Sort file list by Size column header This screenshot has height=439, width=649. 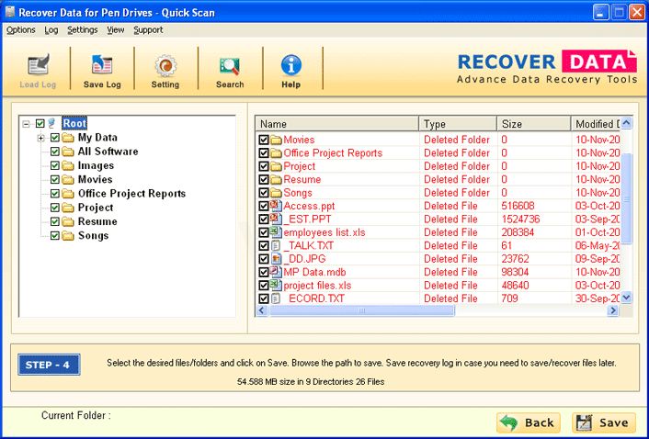coord(533,124)
